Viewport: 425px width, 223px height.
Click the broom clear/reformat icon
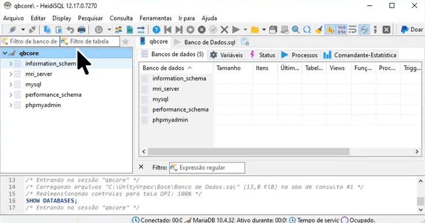pos(319,29)
